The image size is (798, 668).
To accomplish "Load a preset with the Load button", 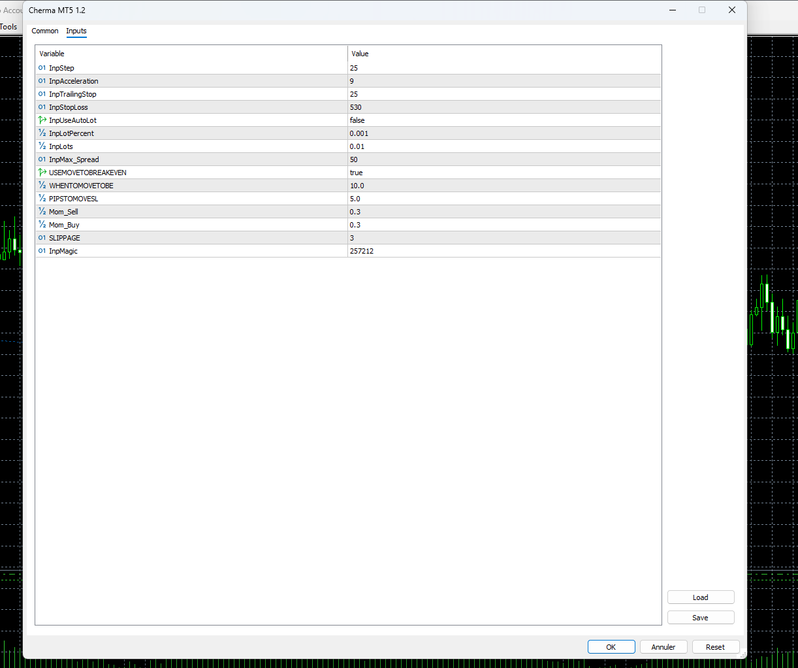I will 701,597.
